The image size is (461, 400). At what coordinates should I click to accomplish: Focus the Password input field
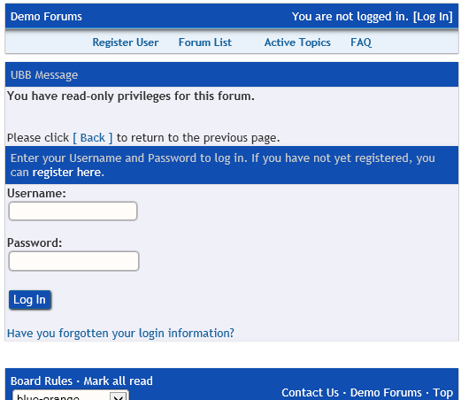(73, 261)
